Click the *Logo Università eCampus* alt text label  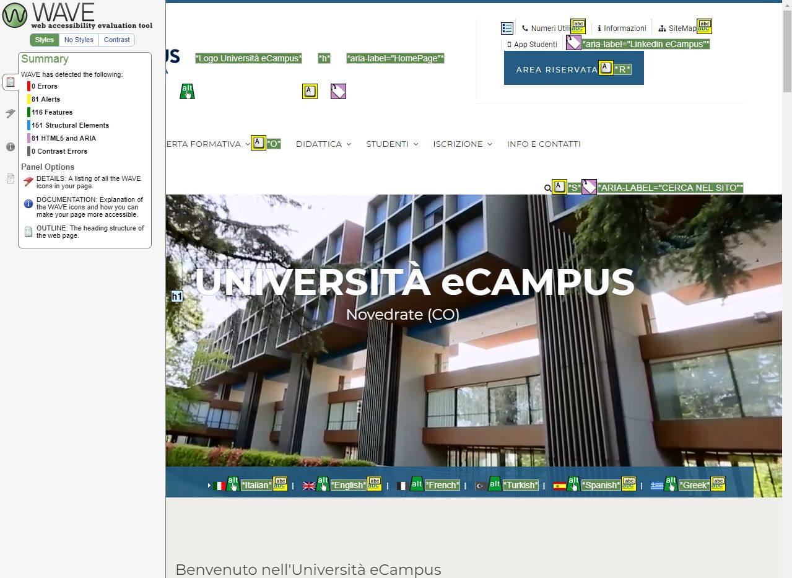tap(248, 58)
